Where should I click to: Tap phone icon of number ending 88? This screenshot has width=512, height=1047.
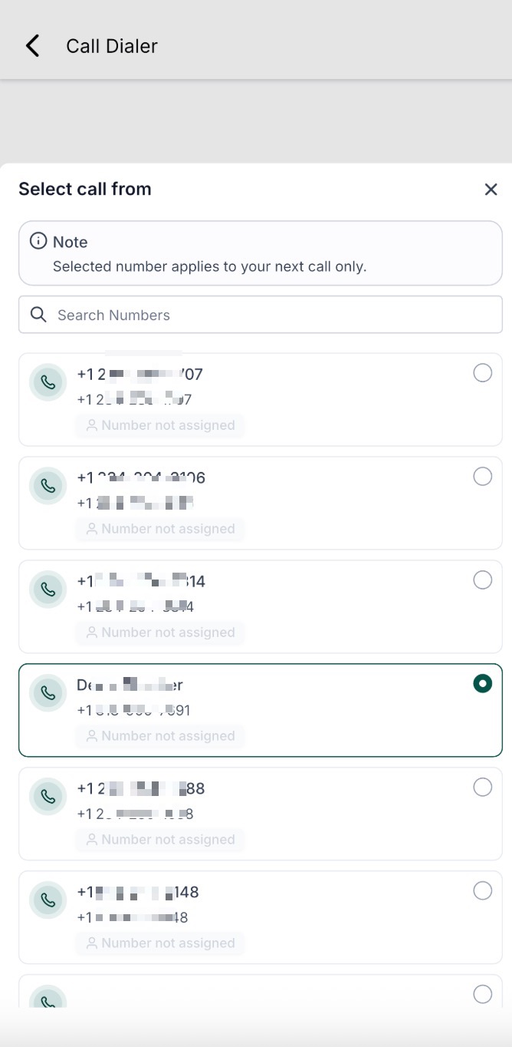coord(48,797)
